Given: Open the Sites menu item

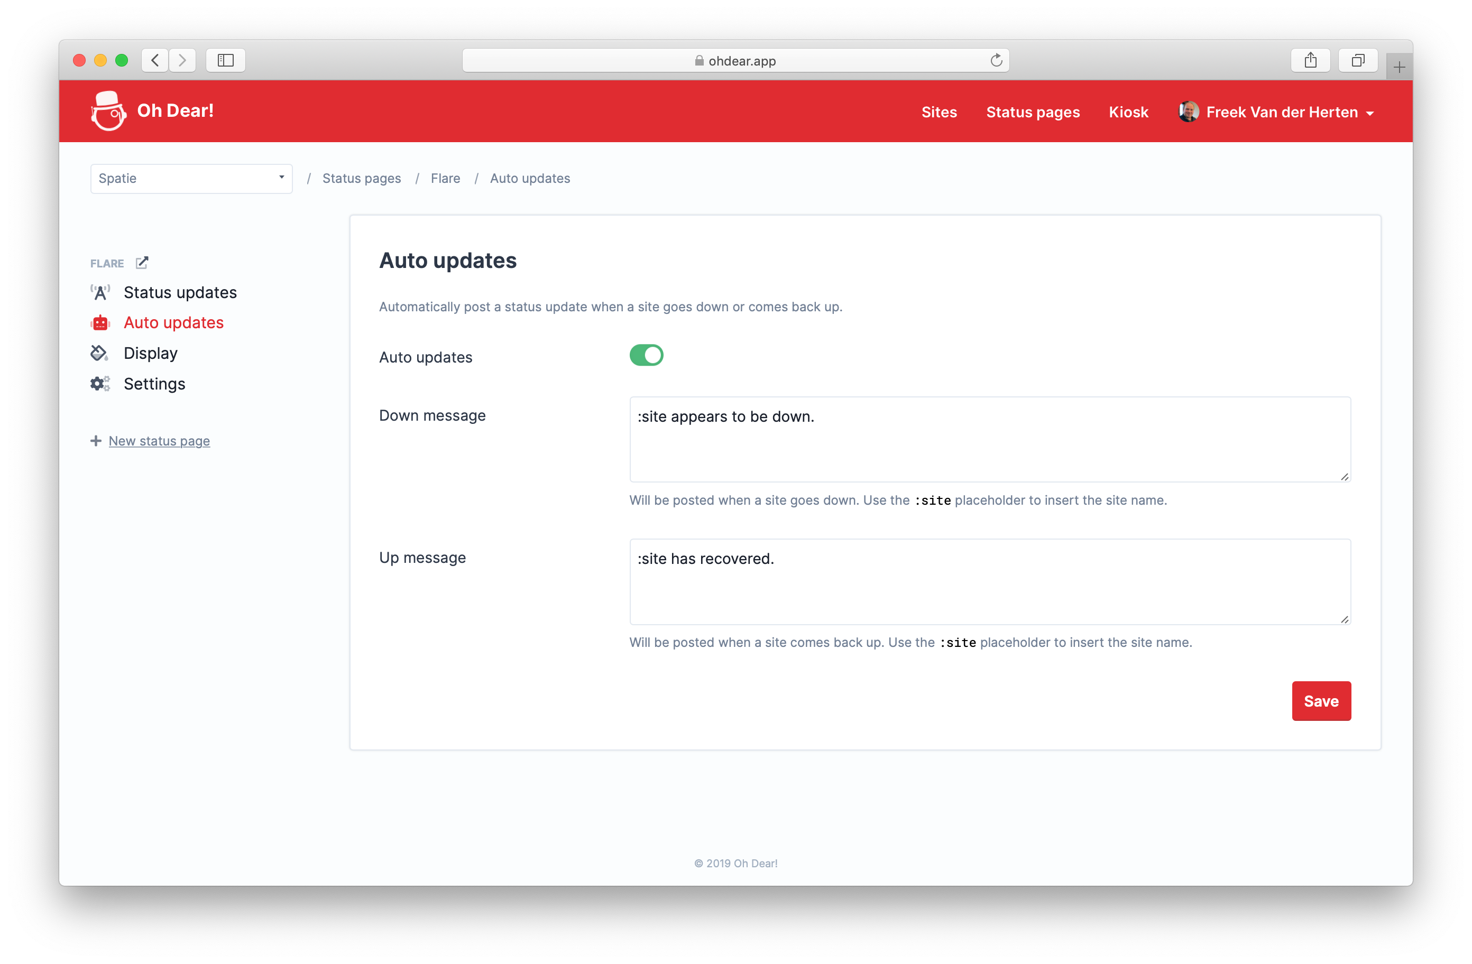Looking at the screenshot, I should pyautogui.click(x=939, y=112).
